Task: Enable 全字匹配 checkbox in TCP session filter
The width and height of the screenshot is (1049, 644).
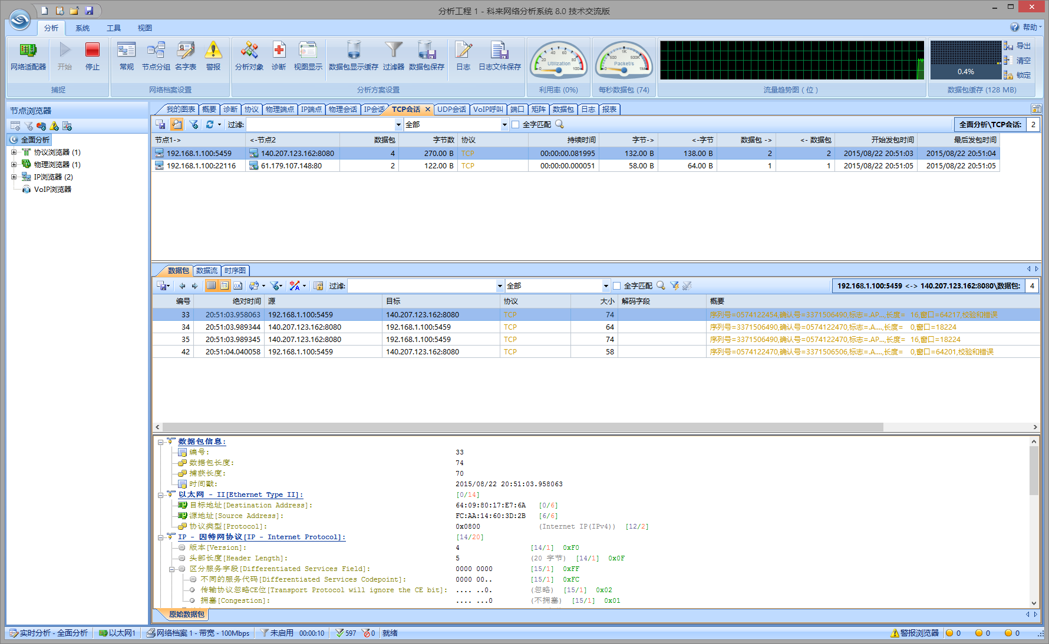Action: 516,125
